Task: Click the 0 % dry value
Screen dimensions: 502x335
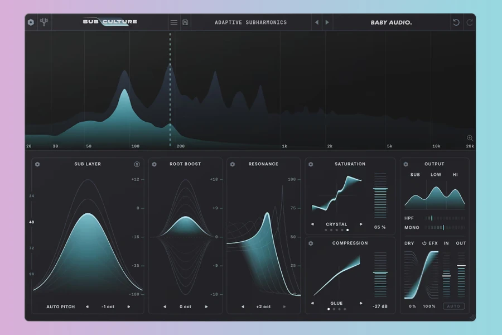Action: 412,307
